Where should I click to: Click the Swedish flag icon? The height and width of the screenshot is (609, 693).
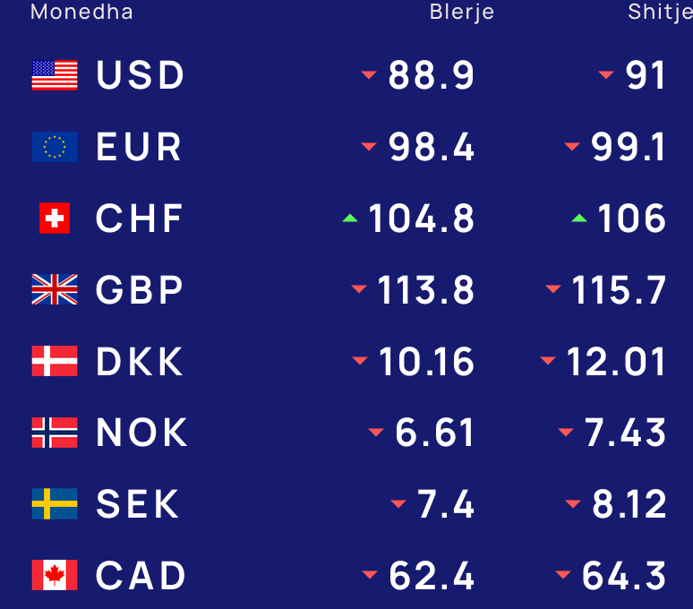pos(55,504)
